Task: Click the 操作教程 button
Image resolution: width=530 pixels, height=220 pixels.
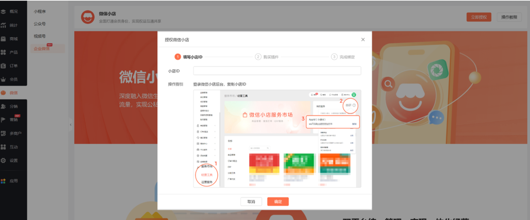Action: (x=509, y=17)
